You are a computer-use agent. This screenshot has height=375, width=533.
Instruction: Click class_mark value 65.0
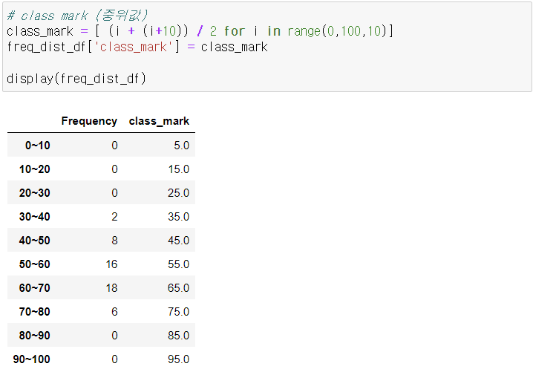[178, 288]
